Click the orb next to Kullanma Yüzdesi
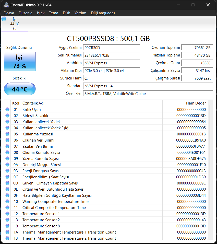 pos(7,134)
